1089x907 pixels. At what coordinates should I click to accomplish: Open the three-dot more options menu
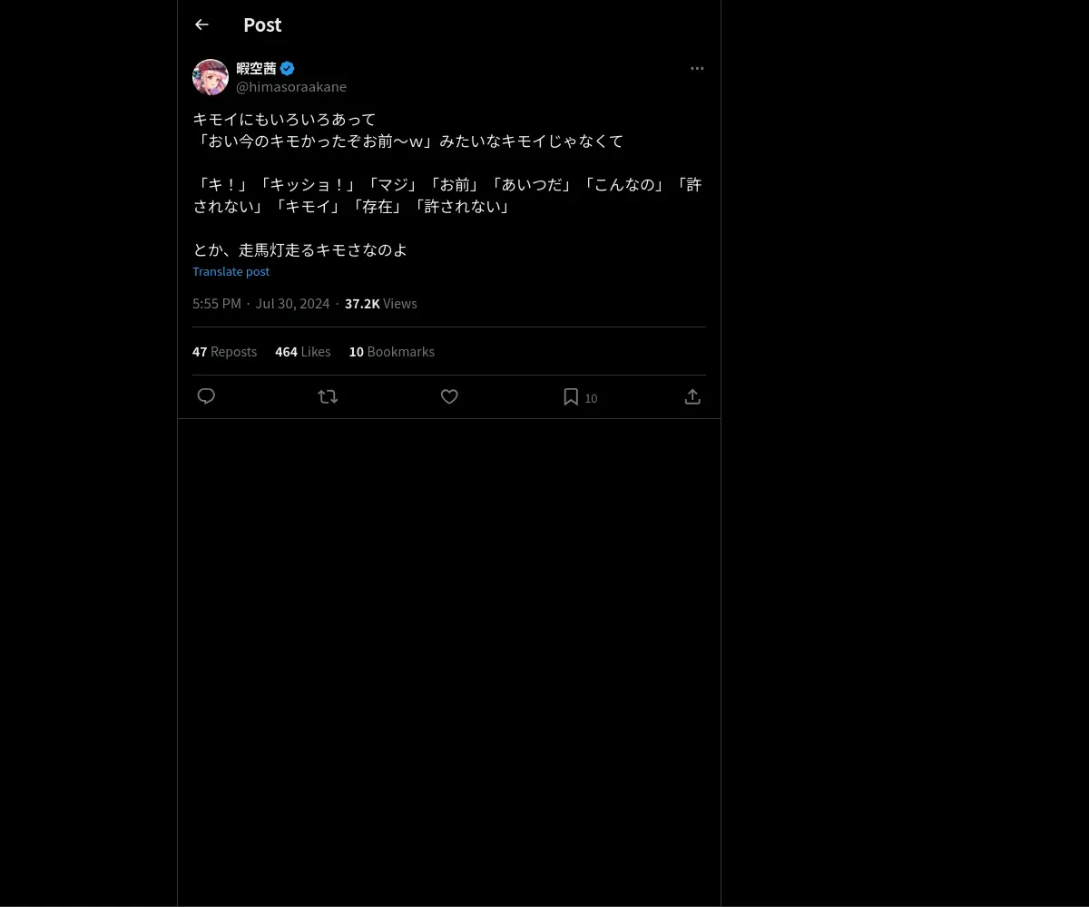pos(697,68)
